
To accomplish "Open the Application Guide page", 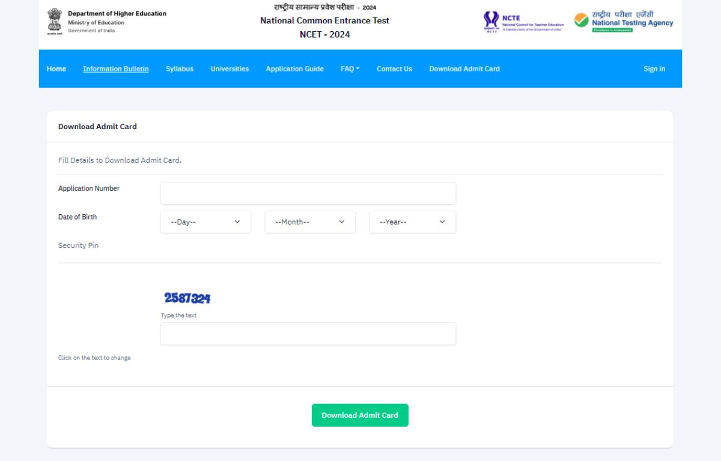I will [295, 69].
